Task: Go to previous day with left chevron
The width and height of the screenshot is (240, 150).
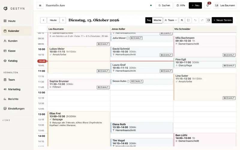Action: [x=43, y=20]
